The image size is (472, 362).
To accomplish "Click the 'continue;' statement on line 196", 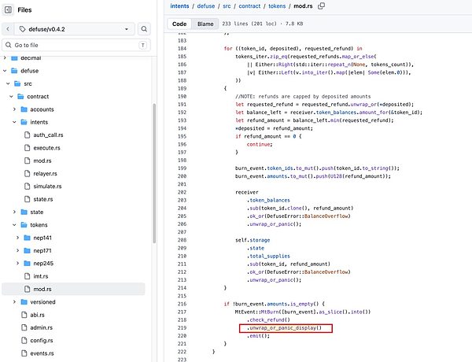I will [x=260, y=145].
